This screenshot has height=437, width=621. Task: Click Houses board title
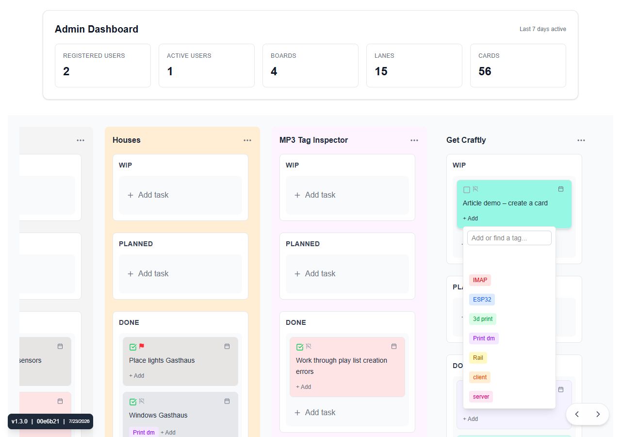(x=127, y=140)
